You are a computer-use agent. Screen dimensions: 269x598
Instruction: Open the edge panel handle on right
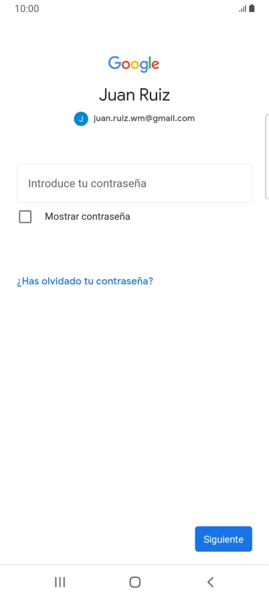point(266,157)
